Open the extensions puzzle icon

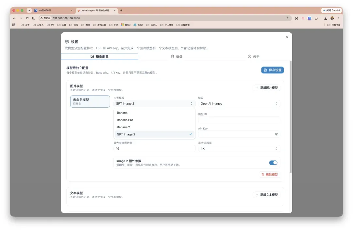316,18
